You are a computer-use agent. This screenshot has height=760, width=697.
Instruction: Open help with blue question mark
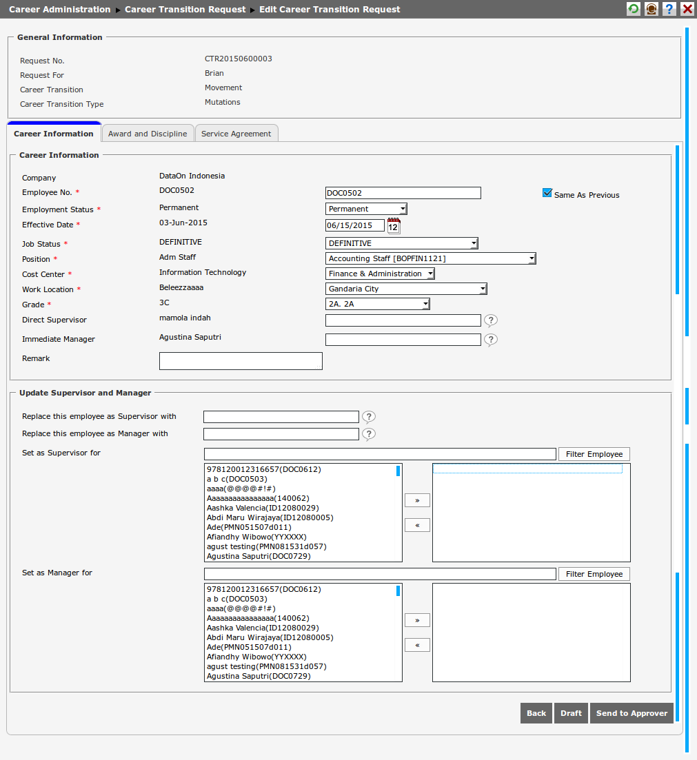[669, 9]
